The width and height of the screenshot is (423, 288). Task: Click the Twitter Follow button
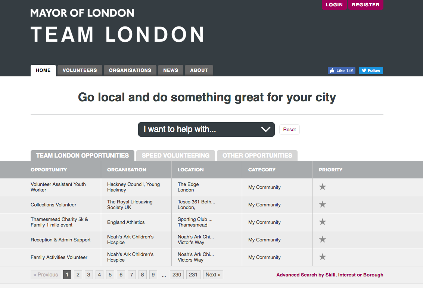[371, 70]
